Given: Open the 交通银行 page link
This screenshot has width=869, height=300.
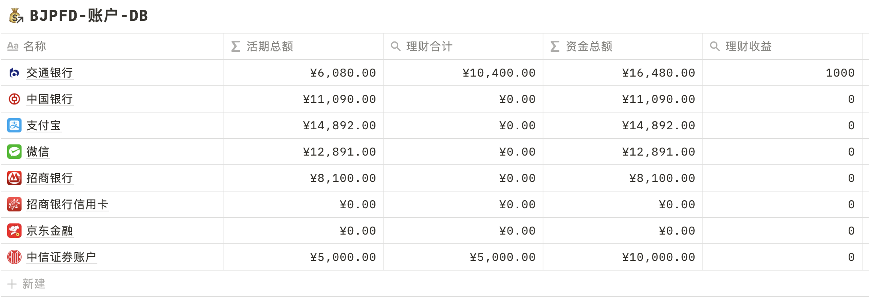Looking at the screenshot, I should point(49,73).
